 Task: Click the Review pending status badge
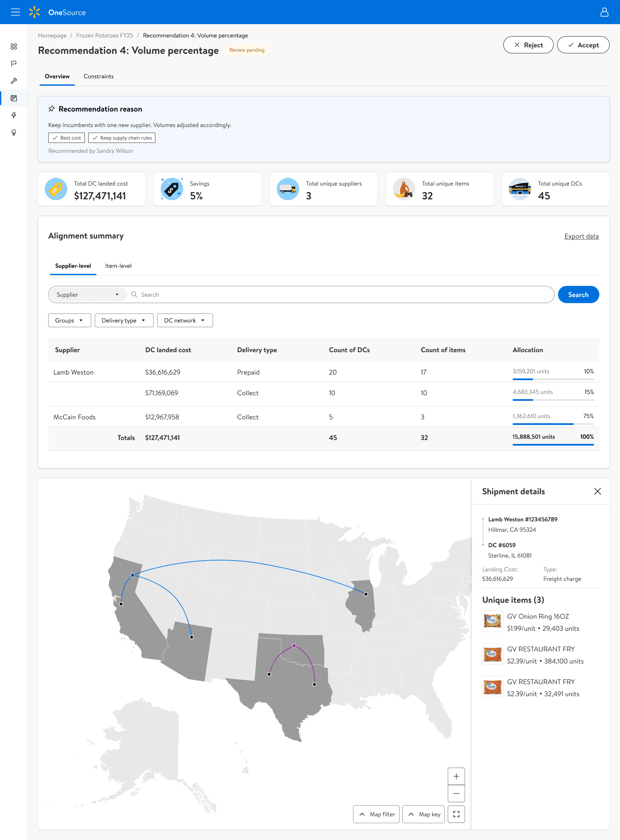click(x=247, y=50)
